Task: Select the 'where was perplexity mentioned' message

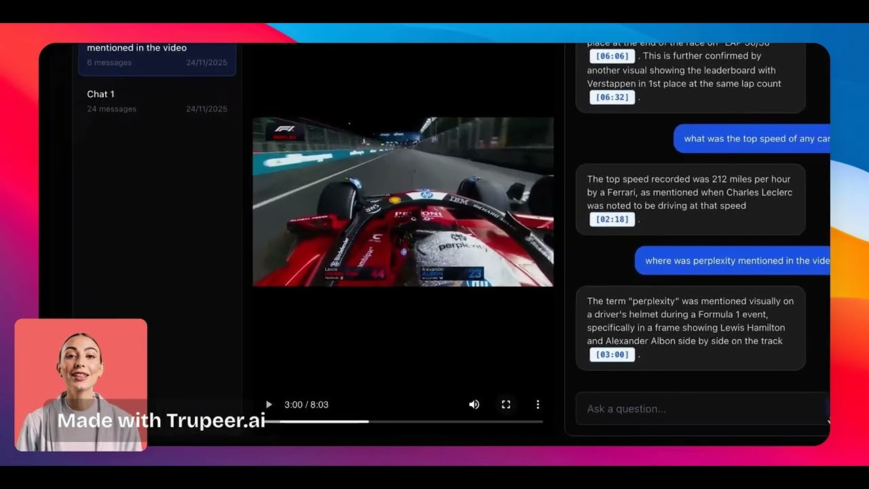Action: 735,261
